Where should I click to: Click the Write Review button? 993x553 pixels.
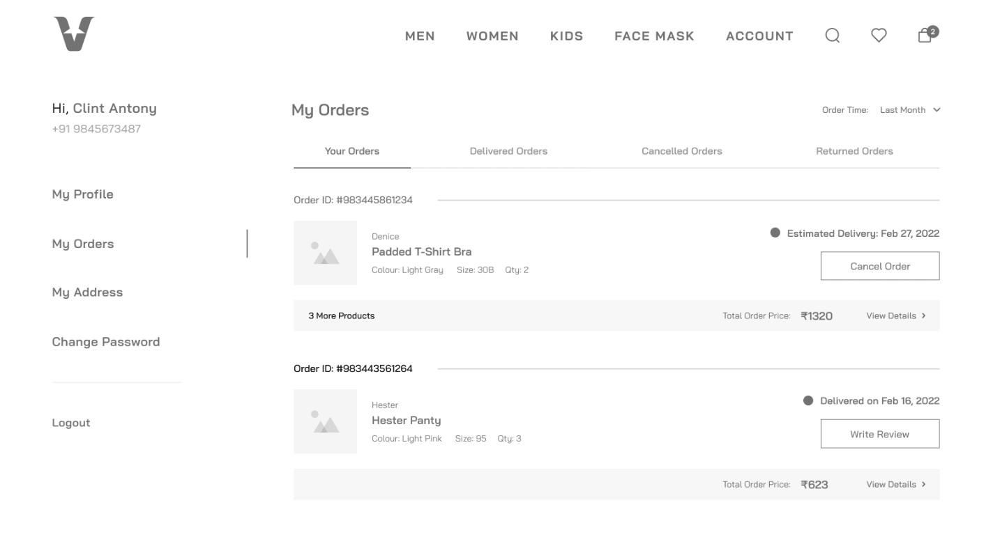pos(879,434)
